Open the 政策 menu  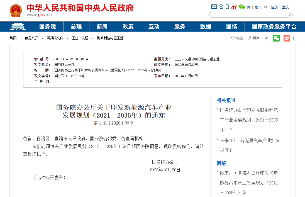point(128,27)
